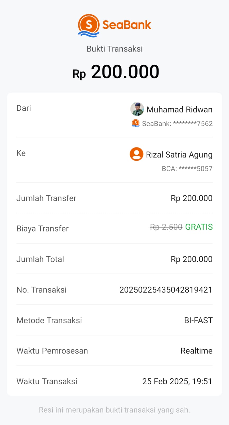Select masked SeaBank account ending 7562
The width and height of the screenshot is (229, 425).
coord(177,124)
